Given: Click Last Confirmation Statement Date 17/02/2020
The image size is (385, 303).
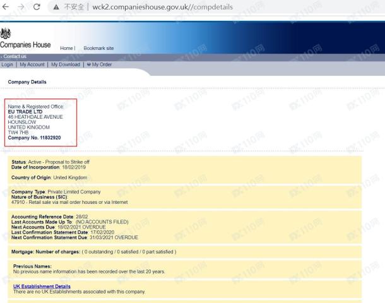Looking at the screenshot, I should [62, 232].
